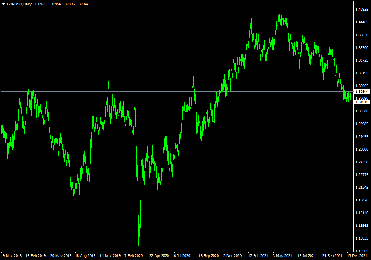Click the 18 Aug 2019 date label
This screenshot has width=371, height=260.
[x=85, y=256]
